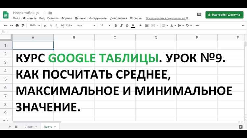Image resolution: width=247 pixels, height=138 pixels.
Task: Click the Redo arrow icon
Action: 12,26
